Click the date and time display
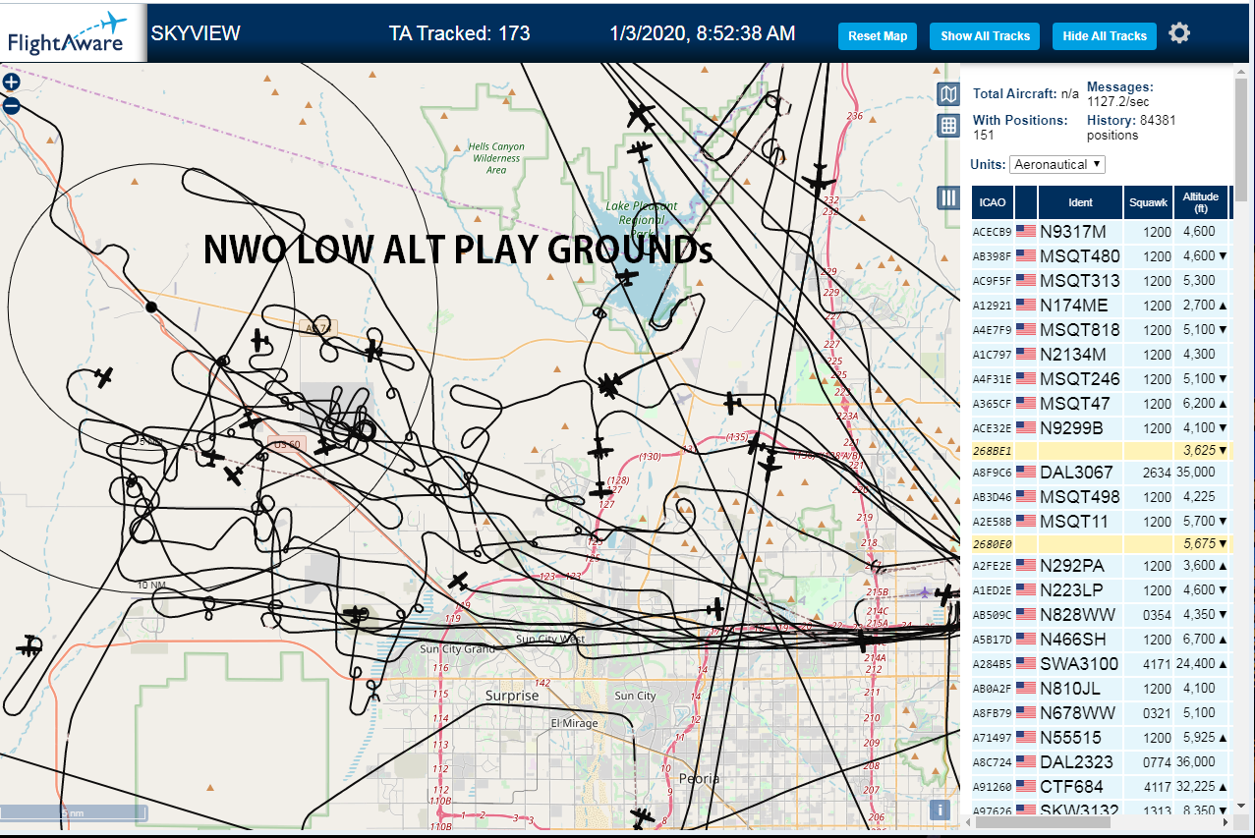 703,33
